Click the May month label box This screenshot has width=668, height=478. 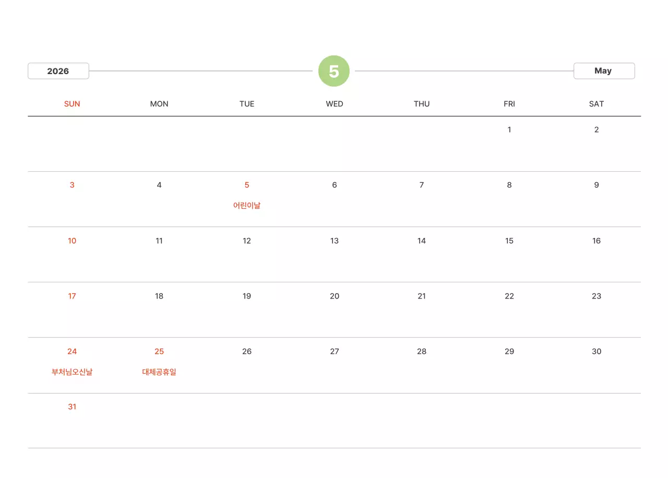point(604,71)
